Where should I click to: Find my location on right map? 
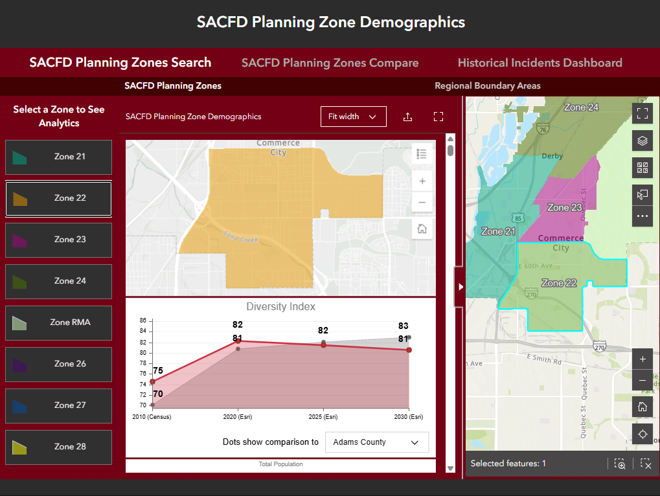643,434
